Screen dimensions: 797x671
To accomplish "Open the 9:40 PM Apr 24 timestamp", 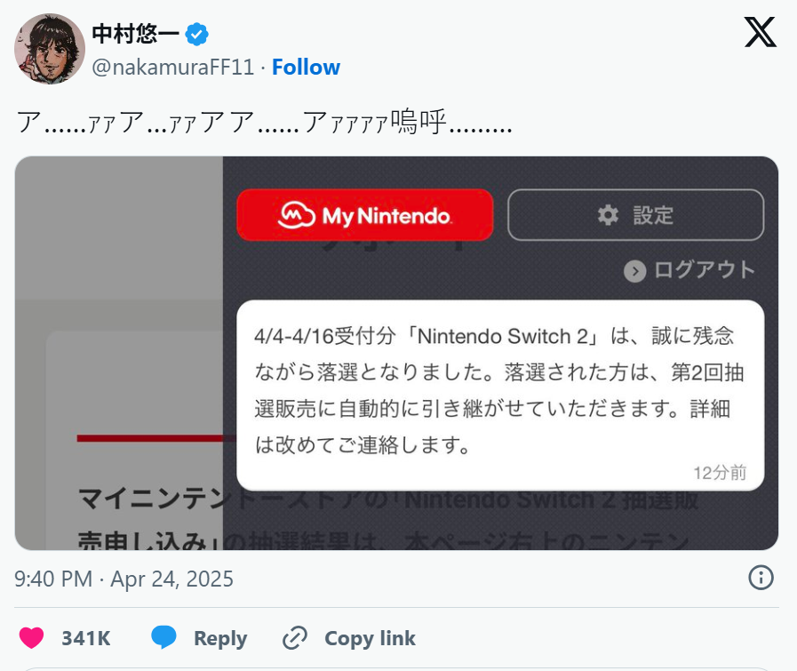I will click(x=124, y=579).
